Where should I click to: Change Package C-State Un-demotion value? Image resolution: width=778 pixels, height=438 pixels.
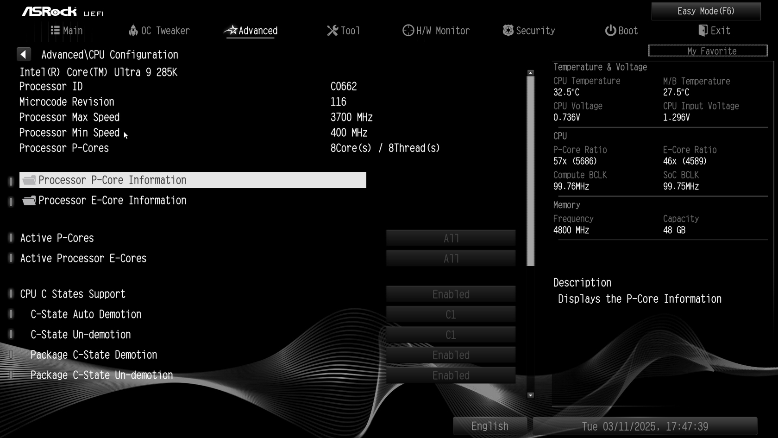[x=451, y=375]
